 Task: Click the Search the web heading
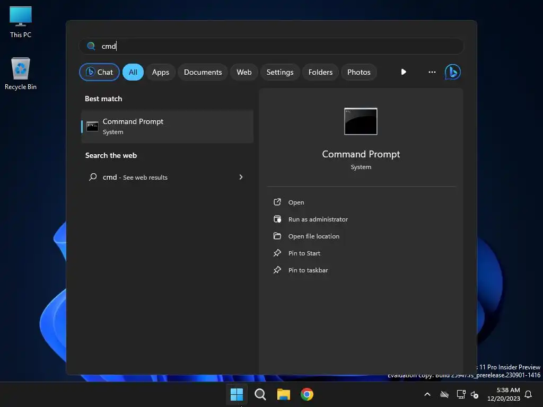coord(111,155)
